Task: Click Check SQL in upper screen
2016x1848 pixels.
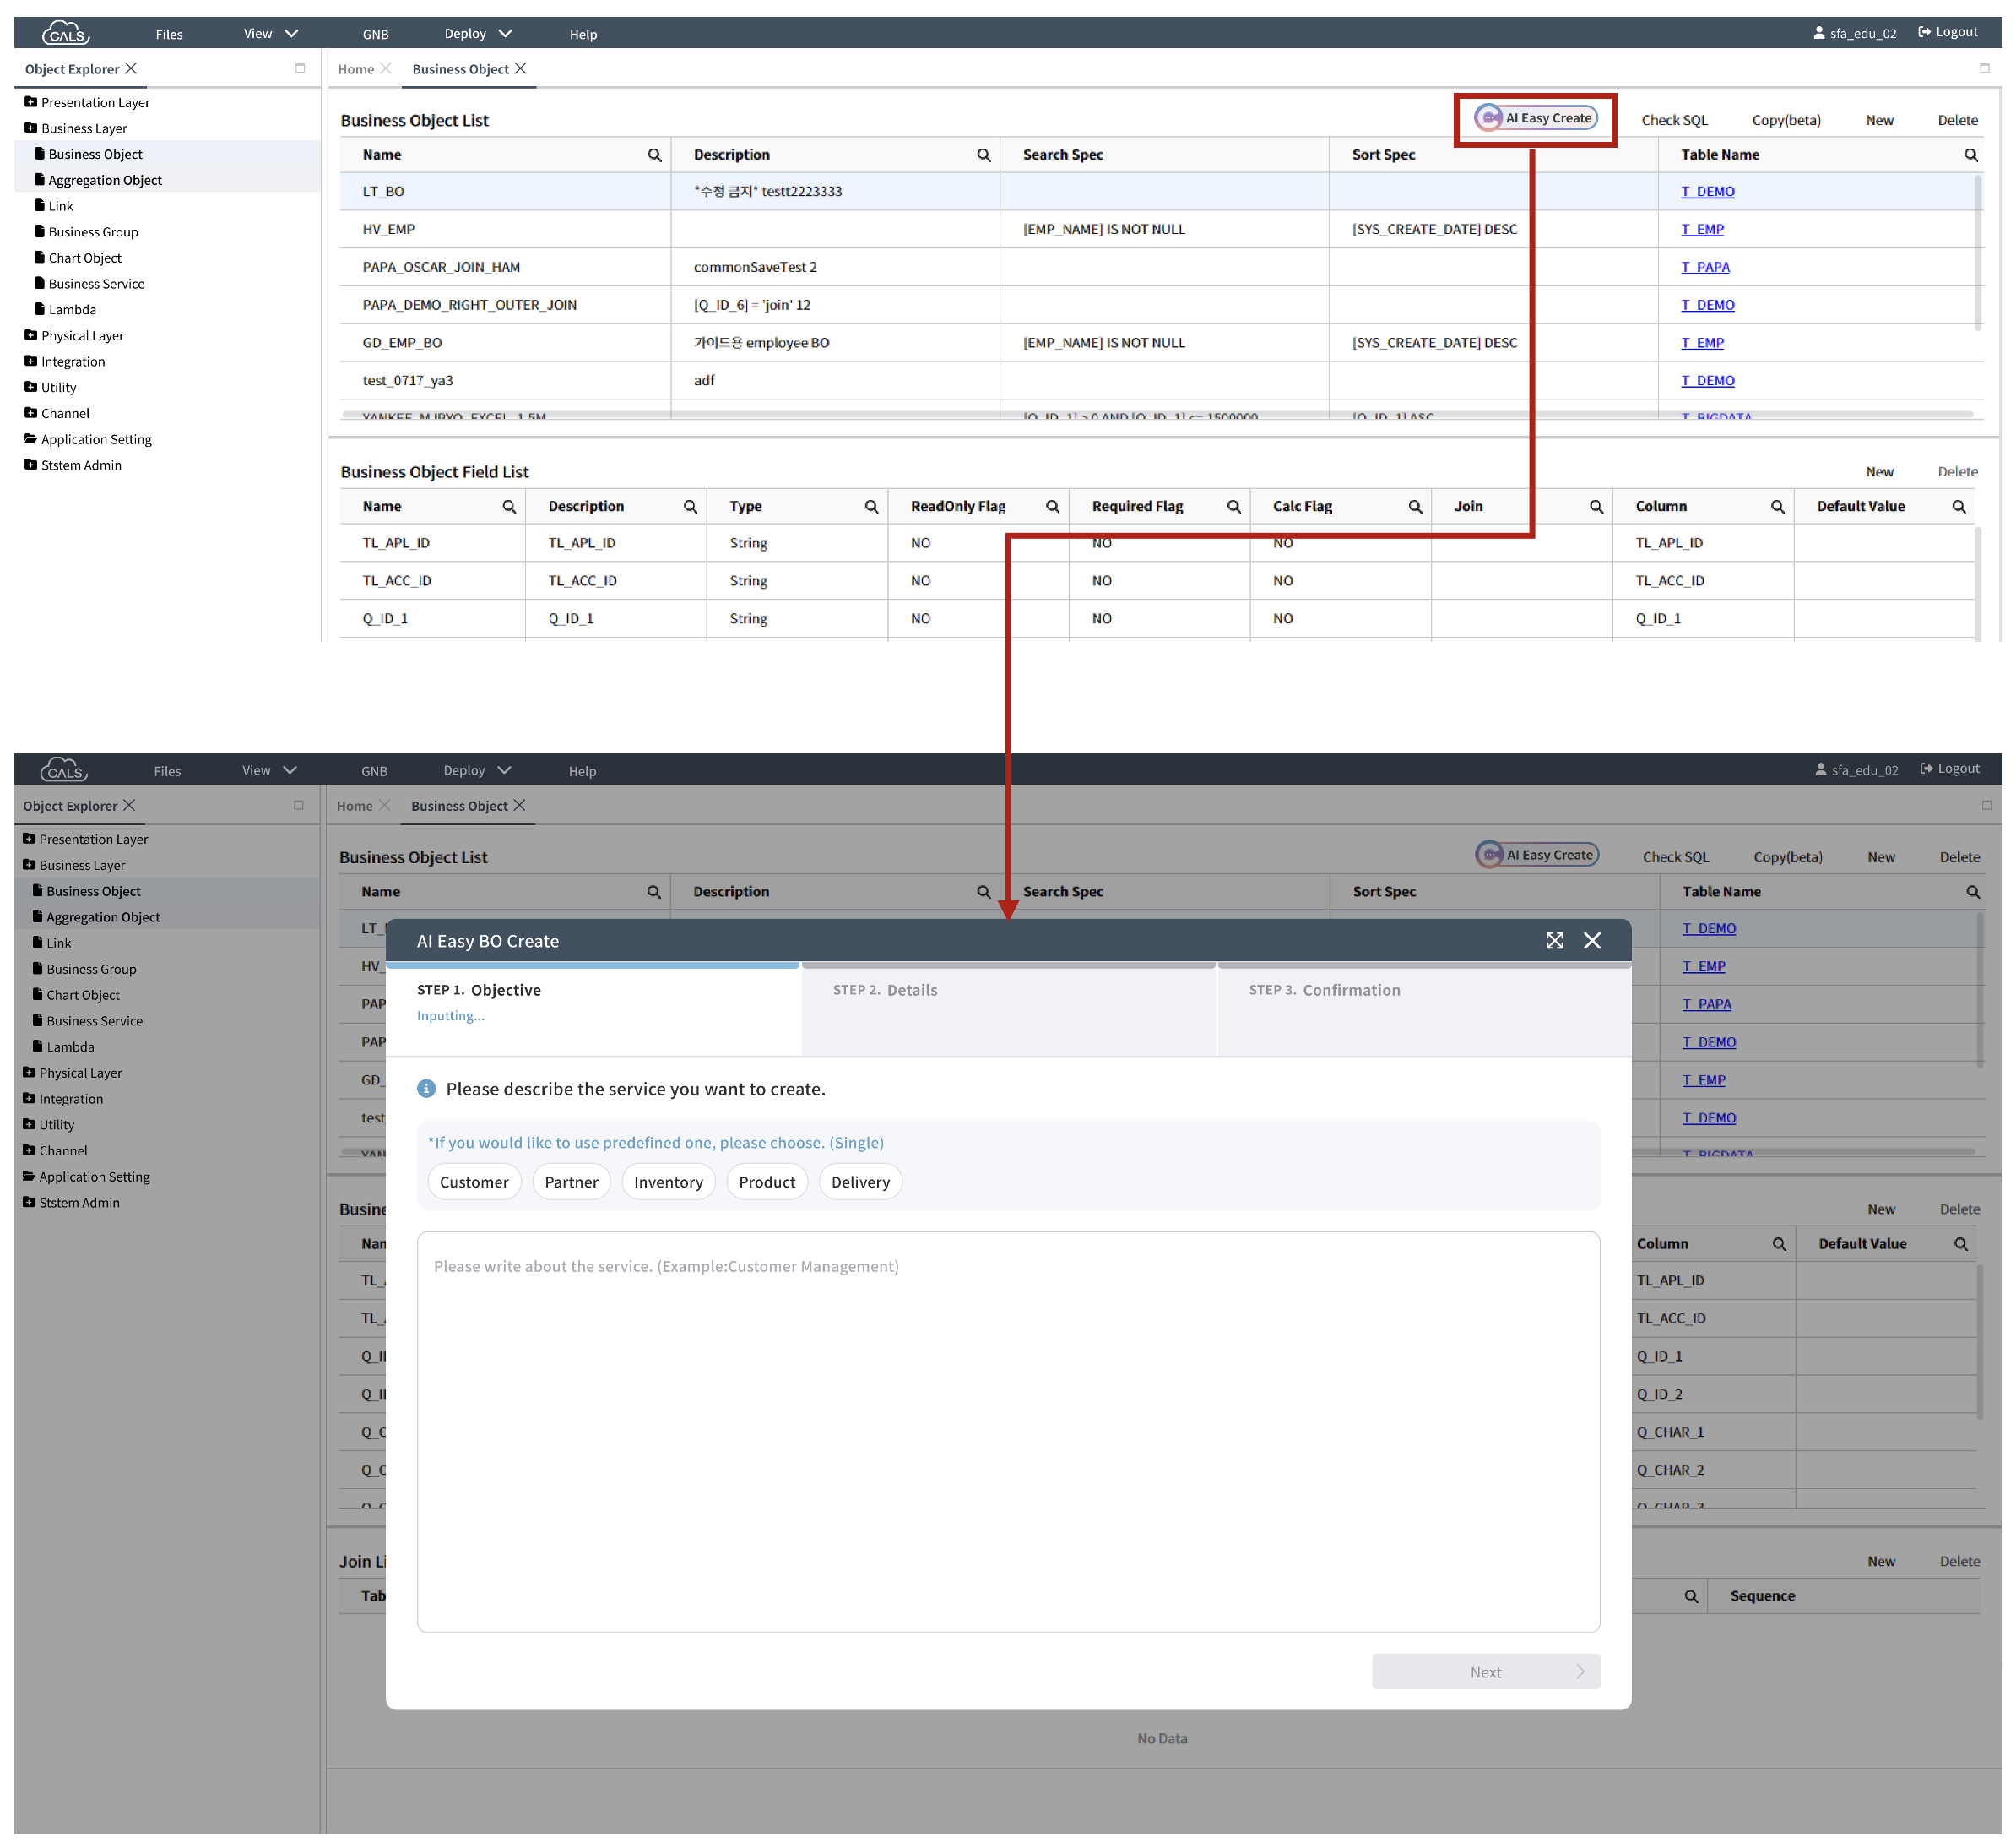Action: [1674, 120]
